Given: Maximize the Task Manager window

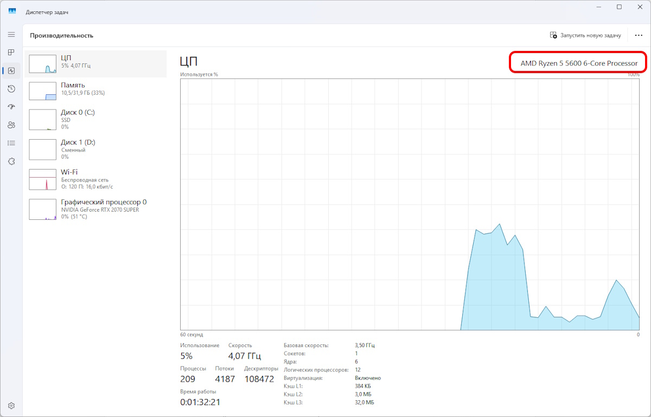Looking at the screenshot, I should click(619, 7).
